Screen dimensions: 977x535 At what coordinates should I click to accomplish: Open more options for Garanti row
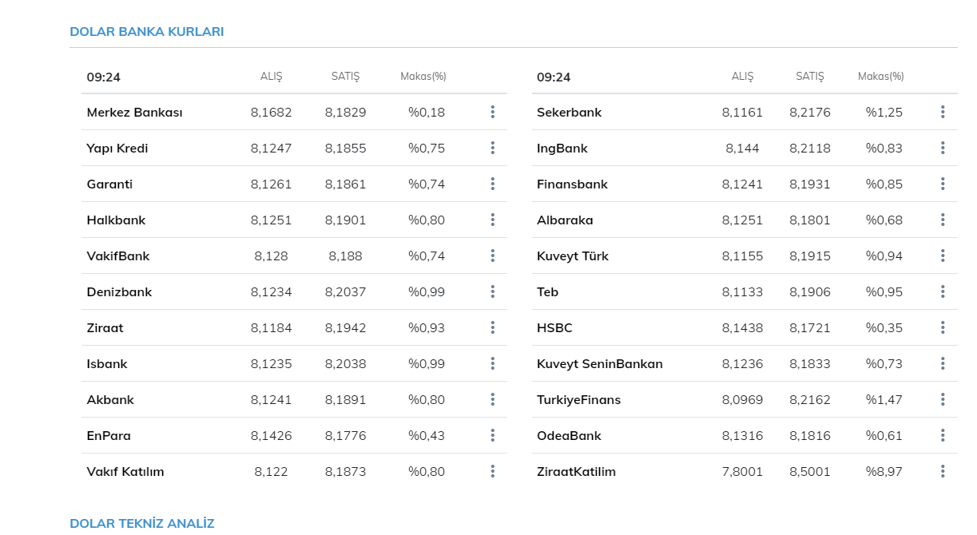(493, 184)
